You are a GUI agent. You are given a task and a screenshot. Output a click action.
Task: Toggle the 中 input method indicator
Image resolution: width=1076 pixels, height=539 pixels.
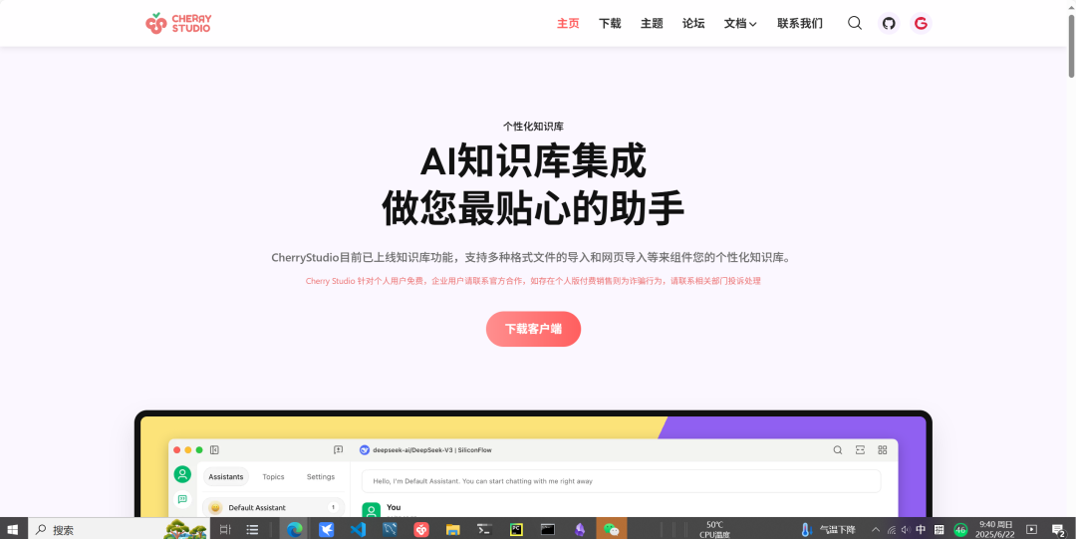pyautogui.click(x=921, y=529)
